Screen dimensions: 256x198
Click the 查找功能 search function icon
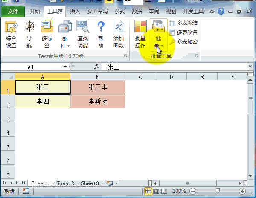(83, 34)
